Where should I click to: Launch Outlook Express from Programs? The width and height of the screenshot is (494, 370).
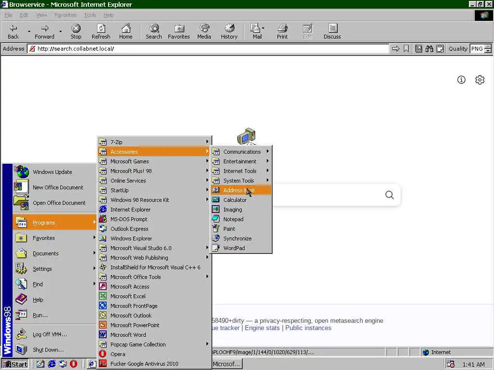click(x=154, y=229)
